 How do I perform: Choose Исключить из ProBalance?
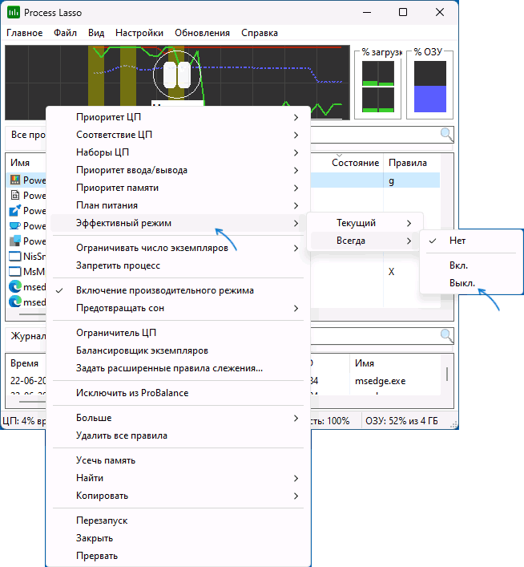(179, 393)
